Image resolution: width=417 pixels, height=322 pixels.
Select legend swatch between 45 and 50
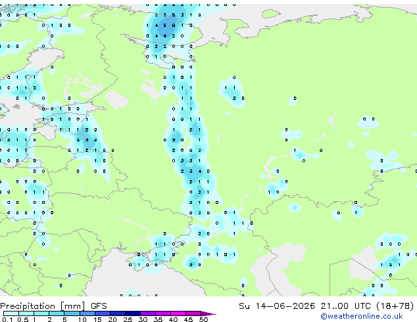pyautogui.click(x=193, y=313)
